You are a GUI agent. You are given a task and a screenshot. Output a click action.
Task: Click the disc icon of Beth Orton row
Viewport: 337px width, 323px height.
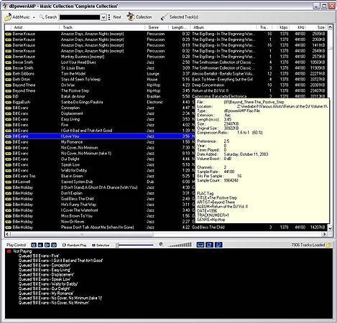tap(9, 80)
